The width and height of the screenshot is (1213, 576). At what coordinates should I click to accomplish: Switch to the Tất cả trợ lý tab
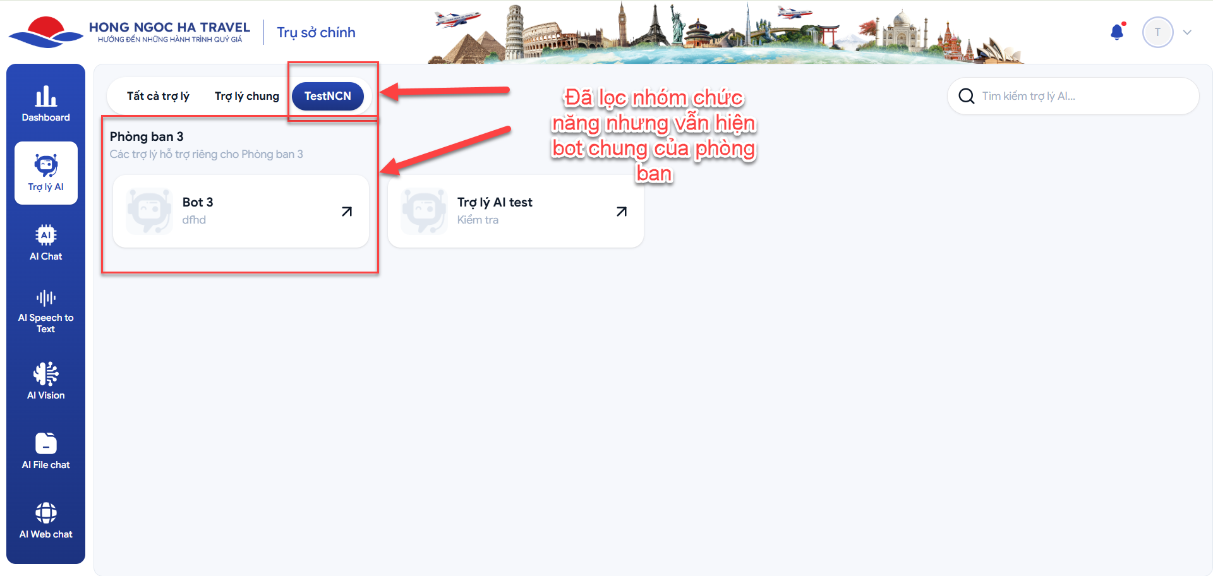(x=158, y=96)
